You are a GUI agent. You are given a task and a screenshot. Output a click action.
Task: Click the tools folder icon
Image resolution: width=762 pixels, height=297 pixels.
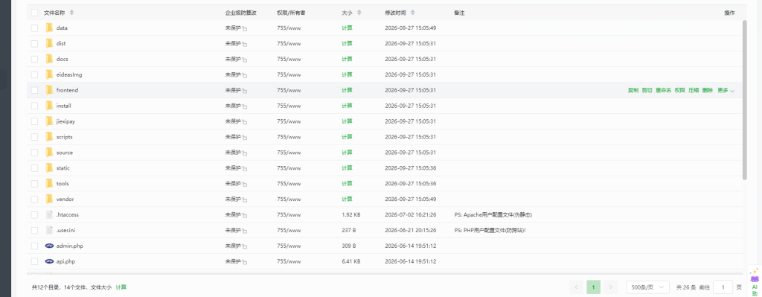coord(49,183)
